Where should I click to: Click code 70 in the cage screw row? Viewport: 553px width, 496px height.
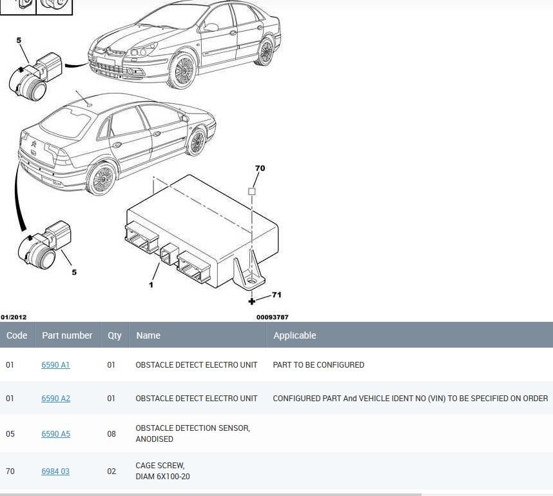pos(10,471)
